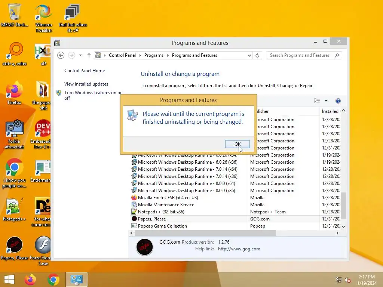Click OK in the wait dialog

237,144
